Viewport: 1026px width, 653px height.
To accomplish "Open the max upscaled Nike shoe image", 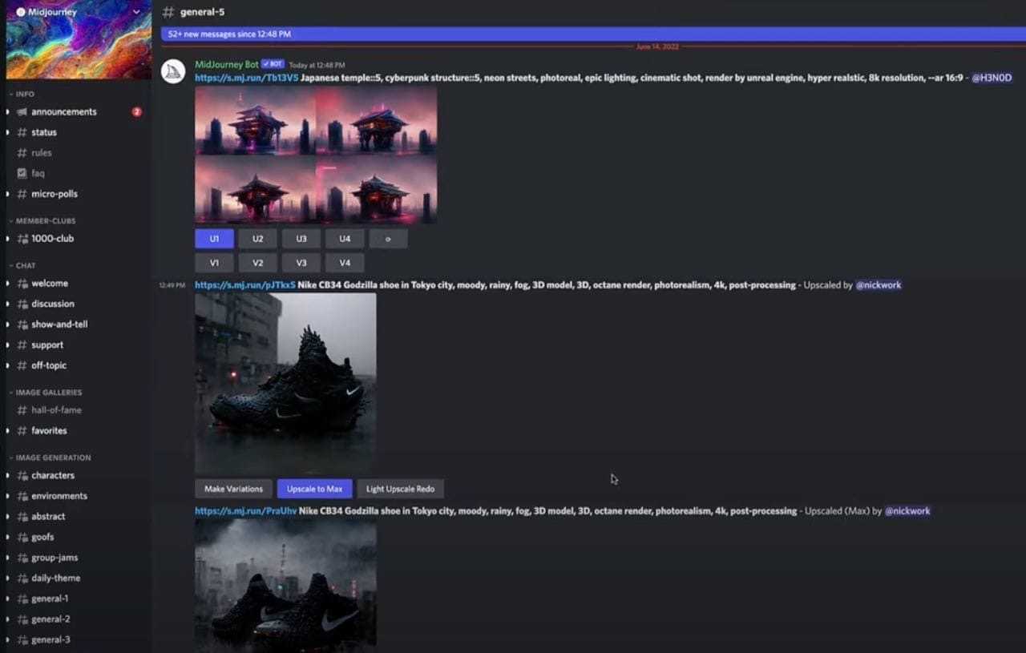I will pos(285,586).
